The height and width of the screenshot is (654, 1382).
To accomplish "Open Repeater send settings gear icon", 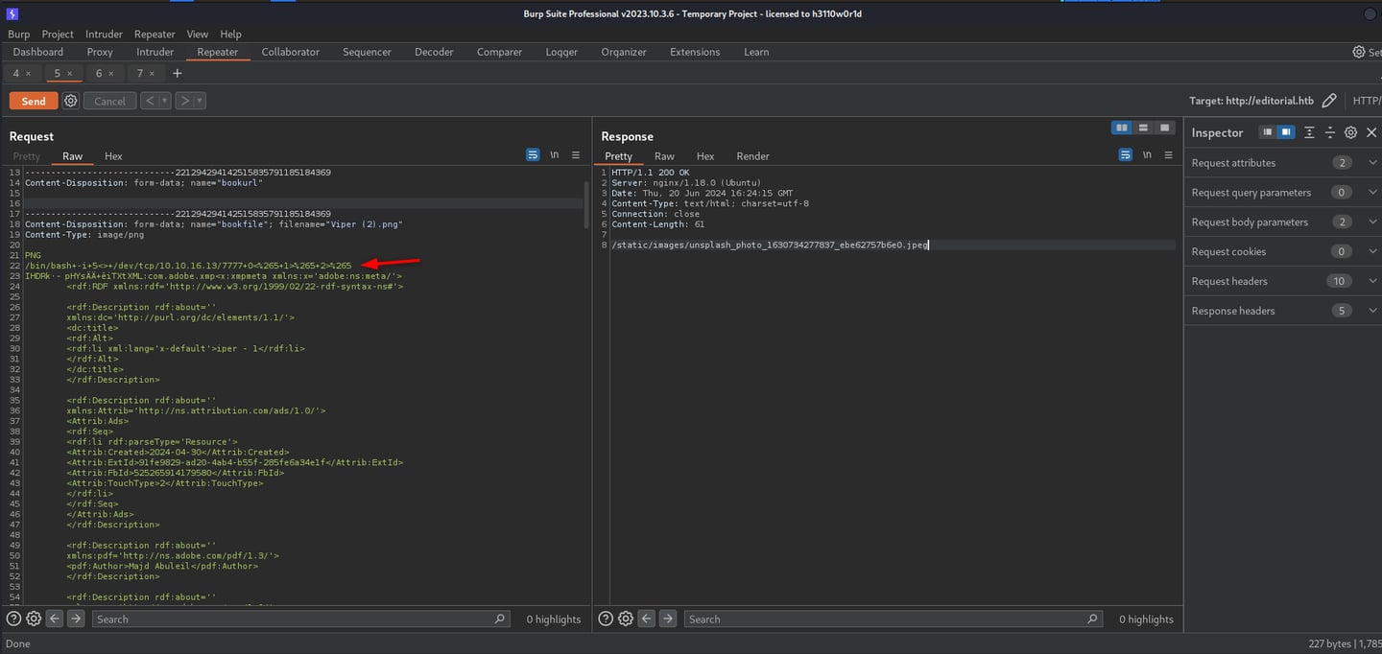I will tap(71, 101).
